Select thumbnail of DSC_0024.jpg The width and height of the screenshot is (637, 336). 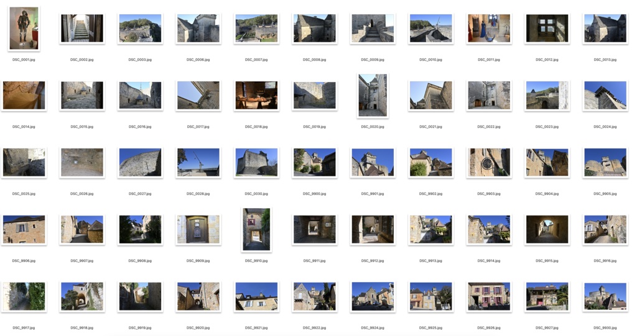pyautogui.click(x=605, y=96)
